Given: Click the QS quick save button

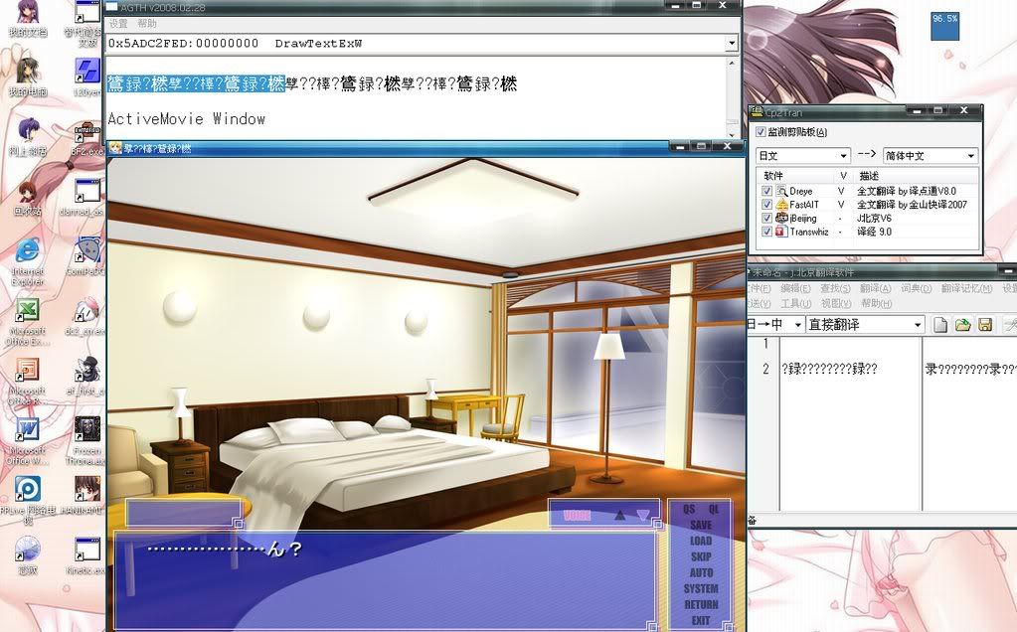Looking at the screenshot, I should tap(690, 510).
